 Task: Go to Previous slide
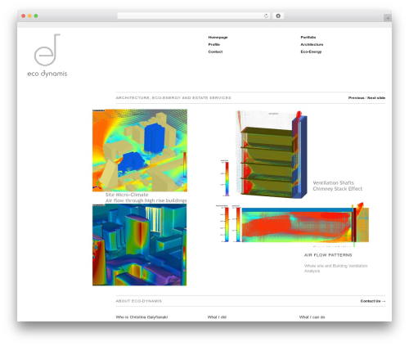[356, 98]
